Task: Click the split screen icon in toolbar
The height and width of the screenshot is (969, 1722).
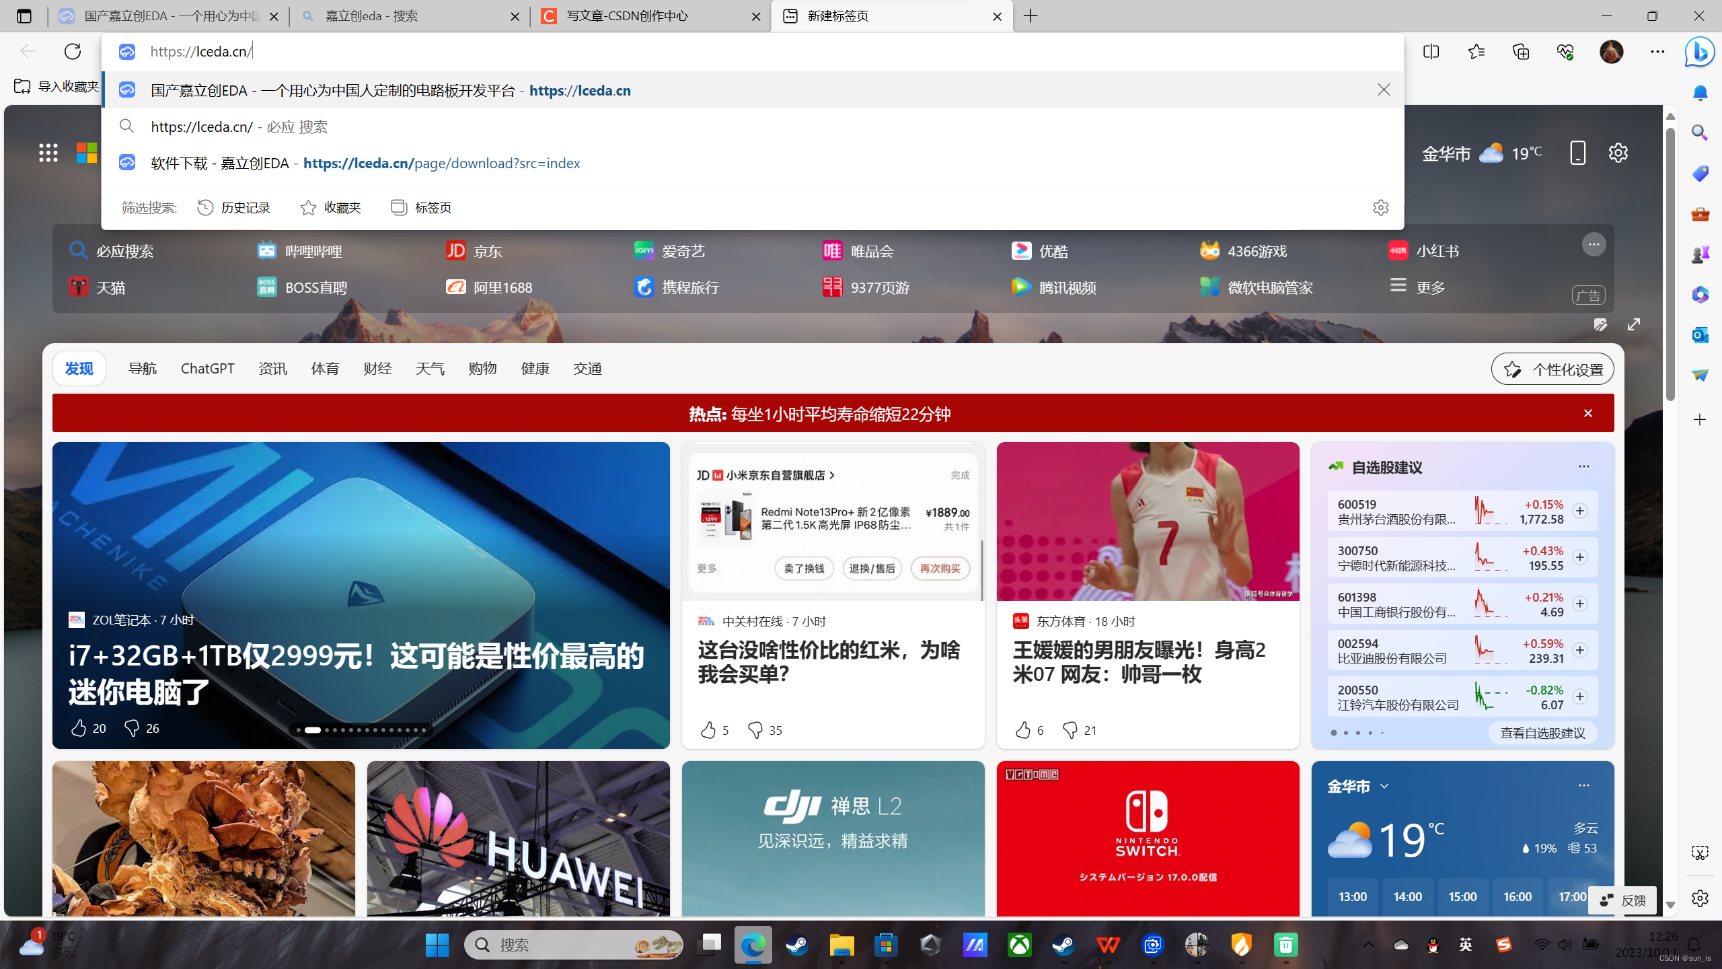Action: click(x=1431, y=52)
